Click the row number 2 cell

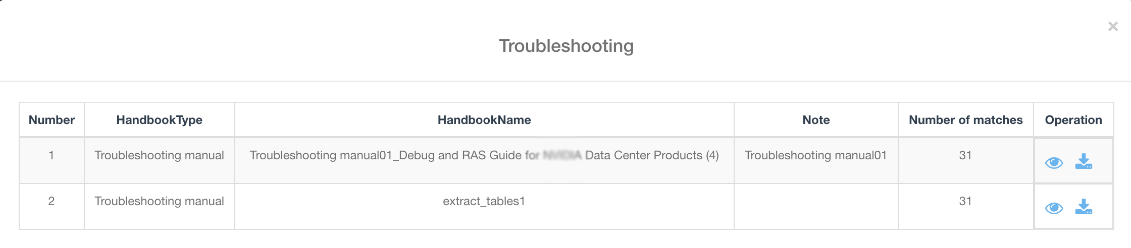click(52, 201)
